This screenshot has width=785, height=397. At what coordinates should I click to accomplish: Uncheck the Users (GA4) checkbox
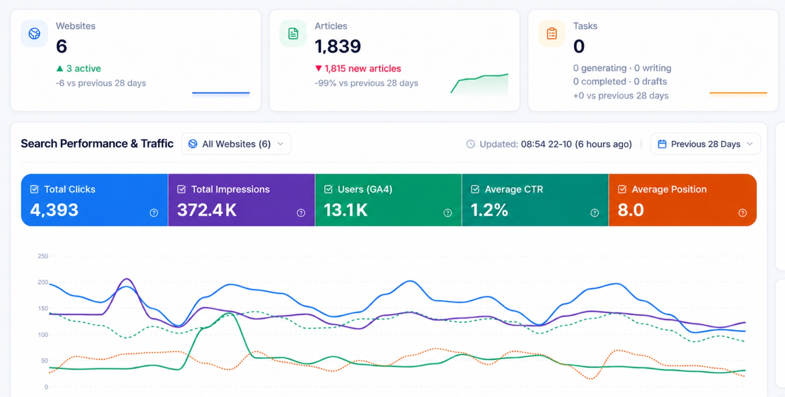[328, 189]
